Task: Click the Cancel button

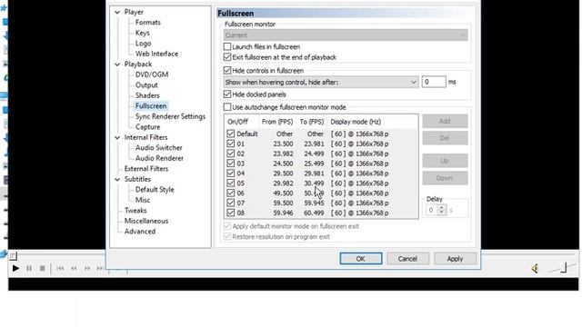Action: pyautogui.click(x=408, y=258)
